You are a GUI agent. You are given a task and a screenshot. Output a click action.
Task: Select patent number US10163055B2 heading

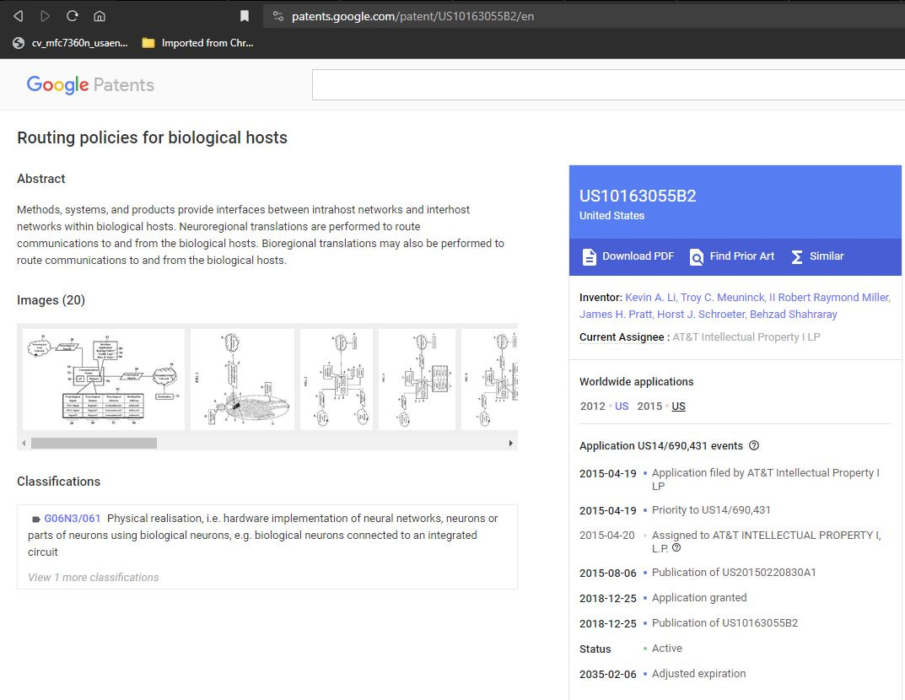click(638, 196)
